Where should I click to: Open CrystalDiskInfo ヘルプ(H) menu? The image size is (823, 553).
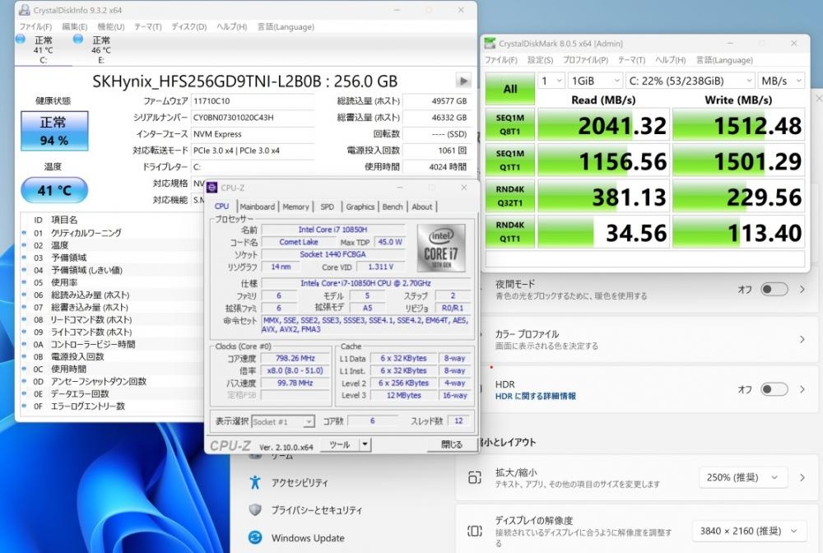point(232,27)
